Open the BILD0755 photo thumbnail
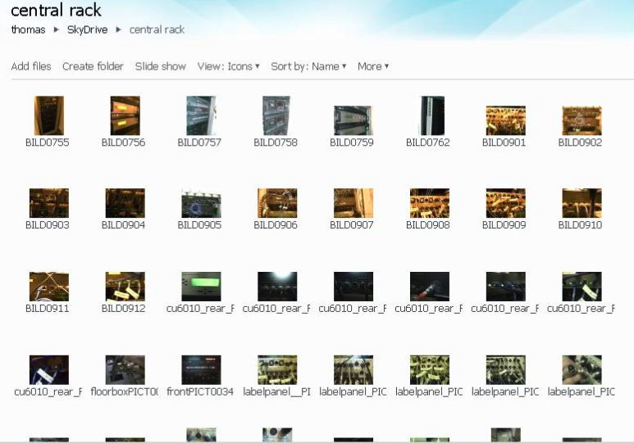The width and height of the screenshot is (634, 443). pyautogui.click(x=48, y=115)
